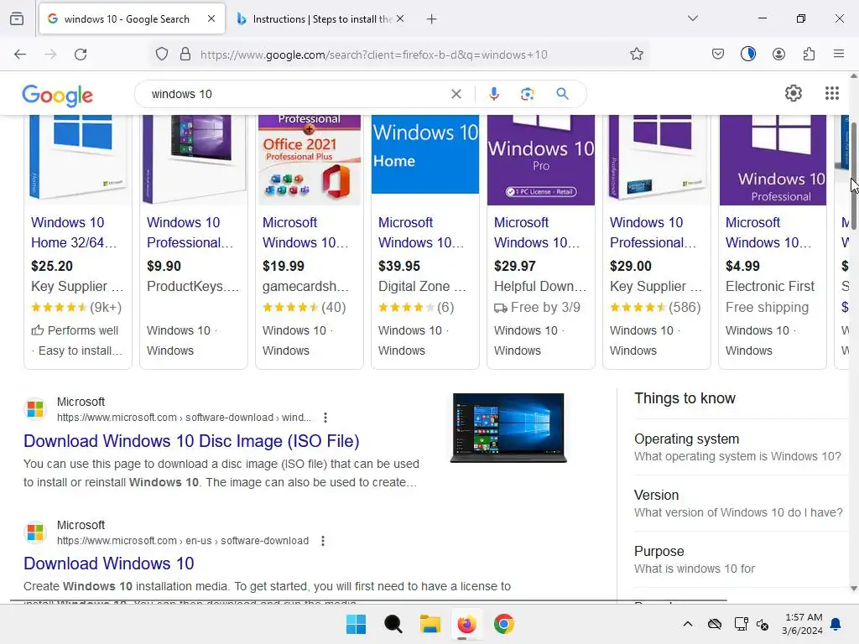The image size is (859, 644).
Task: List all tabs dropdown arrow
Action: coord(692,18)
